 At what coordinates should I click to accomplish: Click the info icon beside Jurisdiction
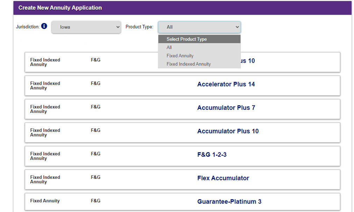click(x=44, y=26)
